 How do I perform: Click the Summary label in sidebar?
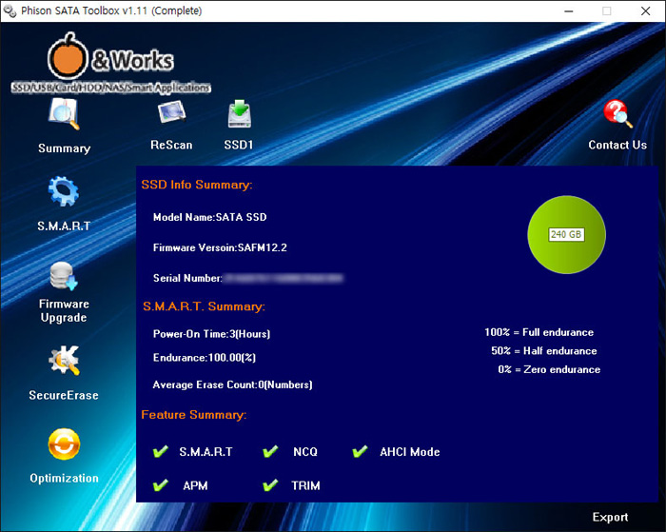click(x=64, y=148)
